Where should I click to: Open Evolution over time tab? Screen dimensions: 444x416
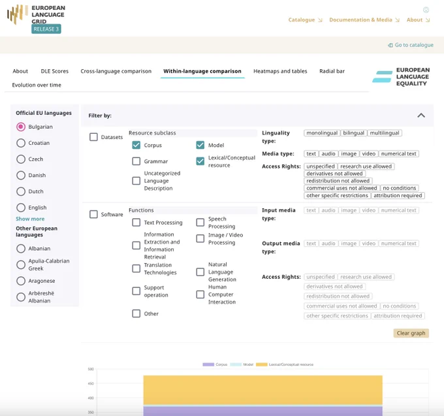tap(37, 85)
